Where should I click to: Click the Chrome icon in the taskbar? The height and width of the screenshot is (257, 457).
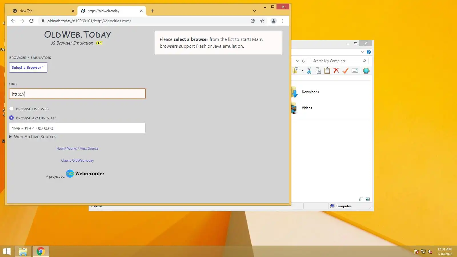(x=41, y=252)
